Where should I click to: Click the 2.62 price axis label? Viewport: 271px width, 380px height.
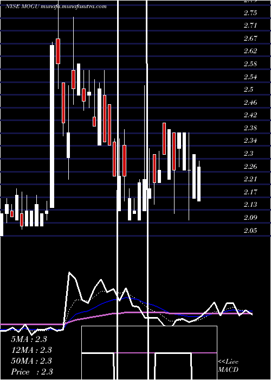click(x=250, y=51)
